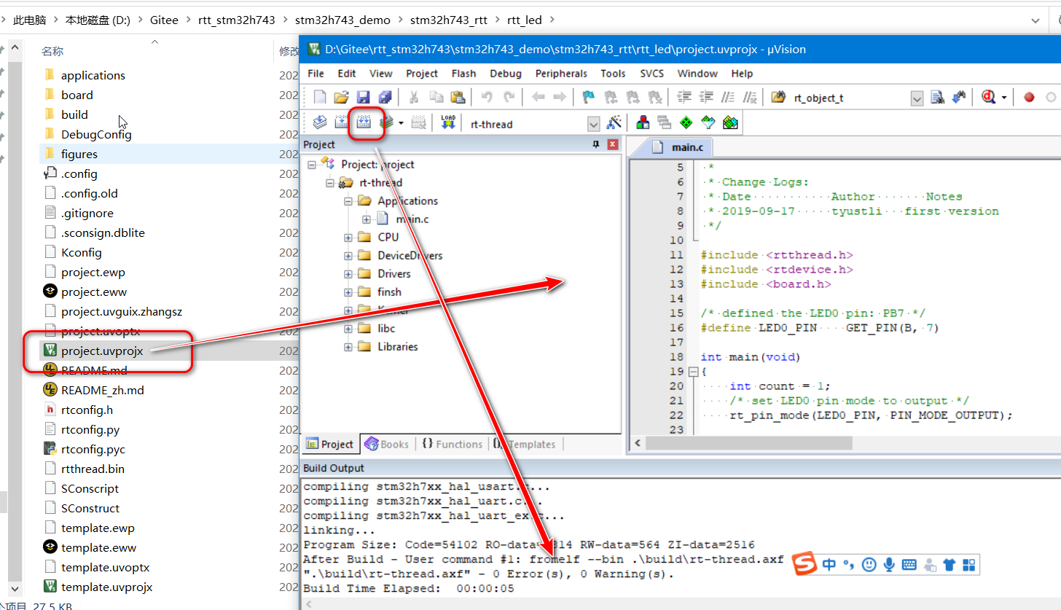1061x610 pixels.
Task: Switch to the Books tab
Action: (x=386, y=444)
